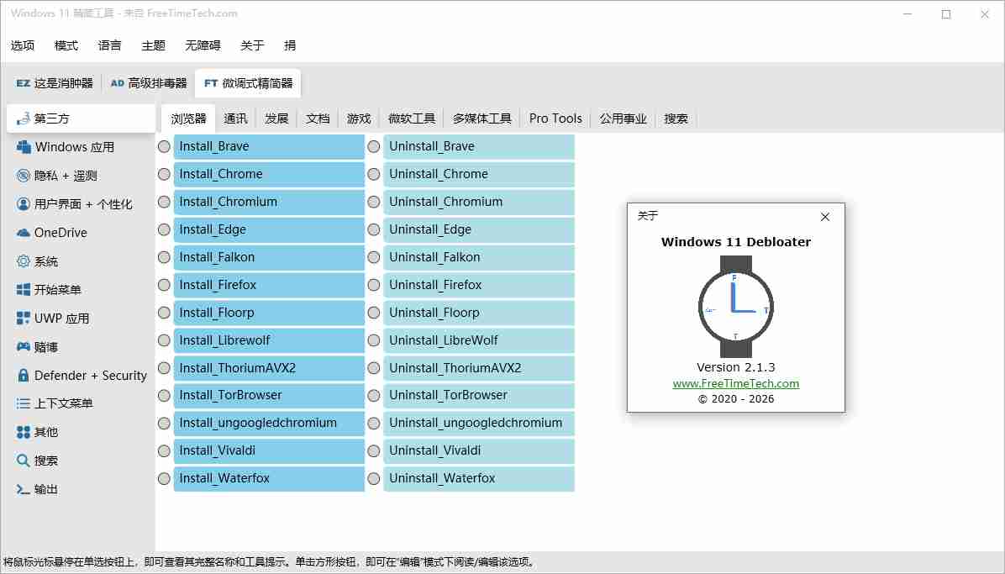1005x574 pixels.
Task: Click the www.FreeTimeTech.com link
Action: [x=736, y=383]
